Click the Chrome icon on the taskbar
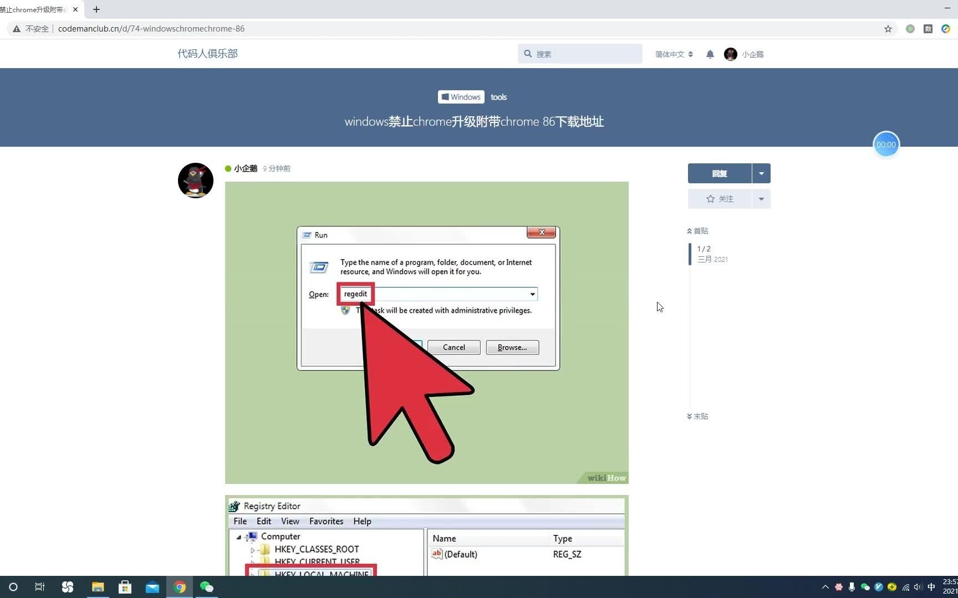 180,587
